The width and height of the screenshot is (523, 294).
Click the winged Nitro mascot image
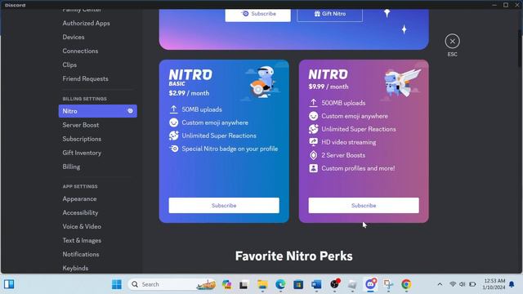tap(402, 82)
